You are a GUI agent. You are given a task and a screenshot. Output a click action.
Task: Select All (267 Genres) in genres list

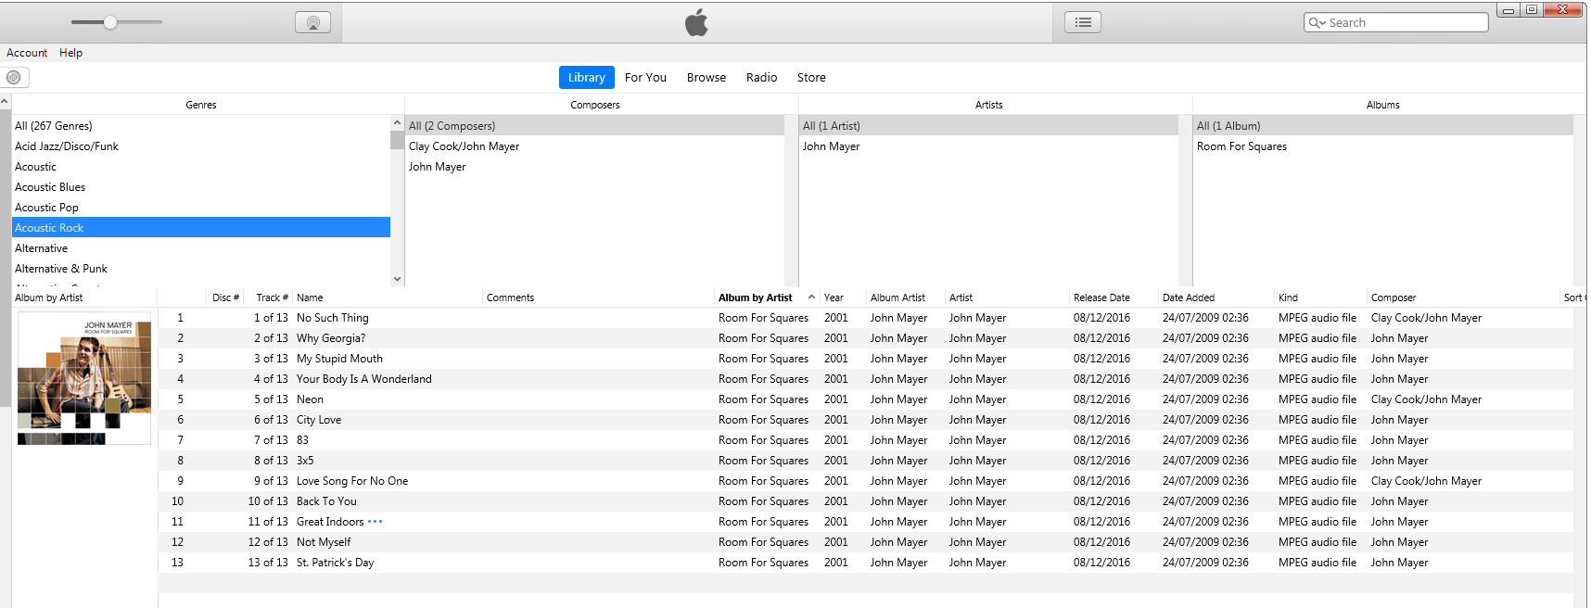click(201, 126)
